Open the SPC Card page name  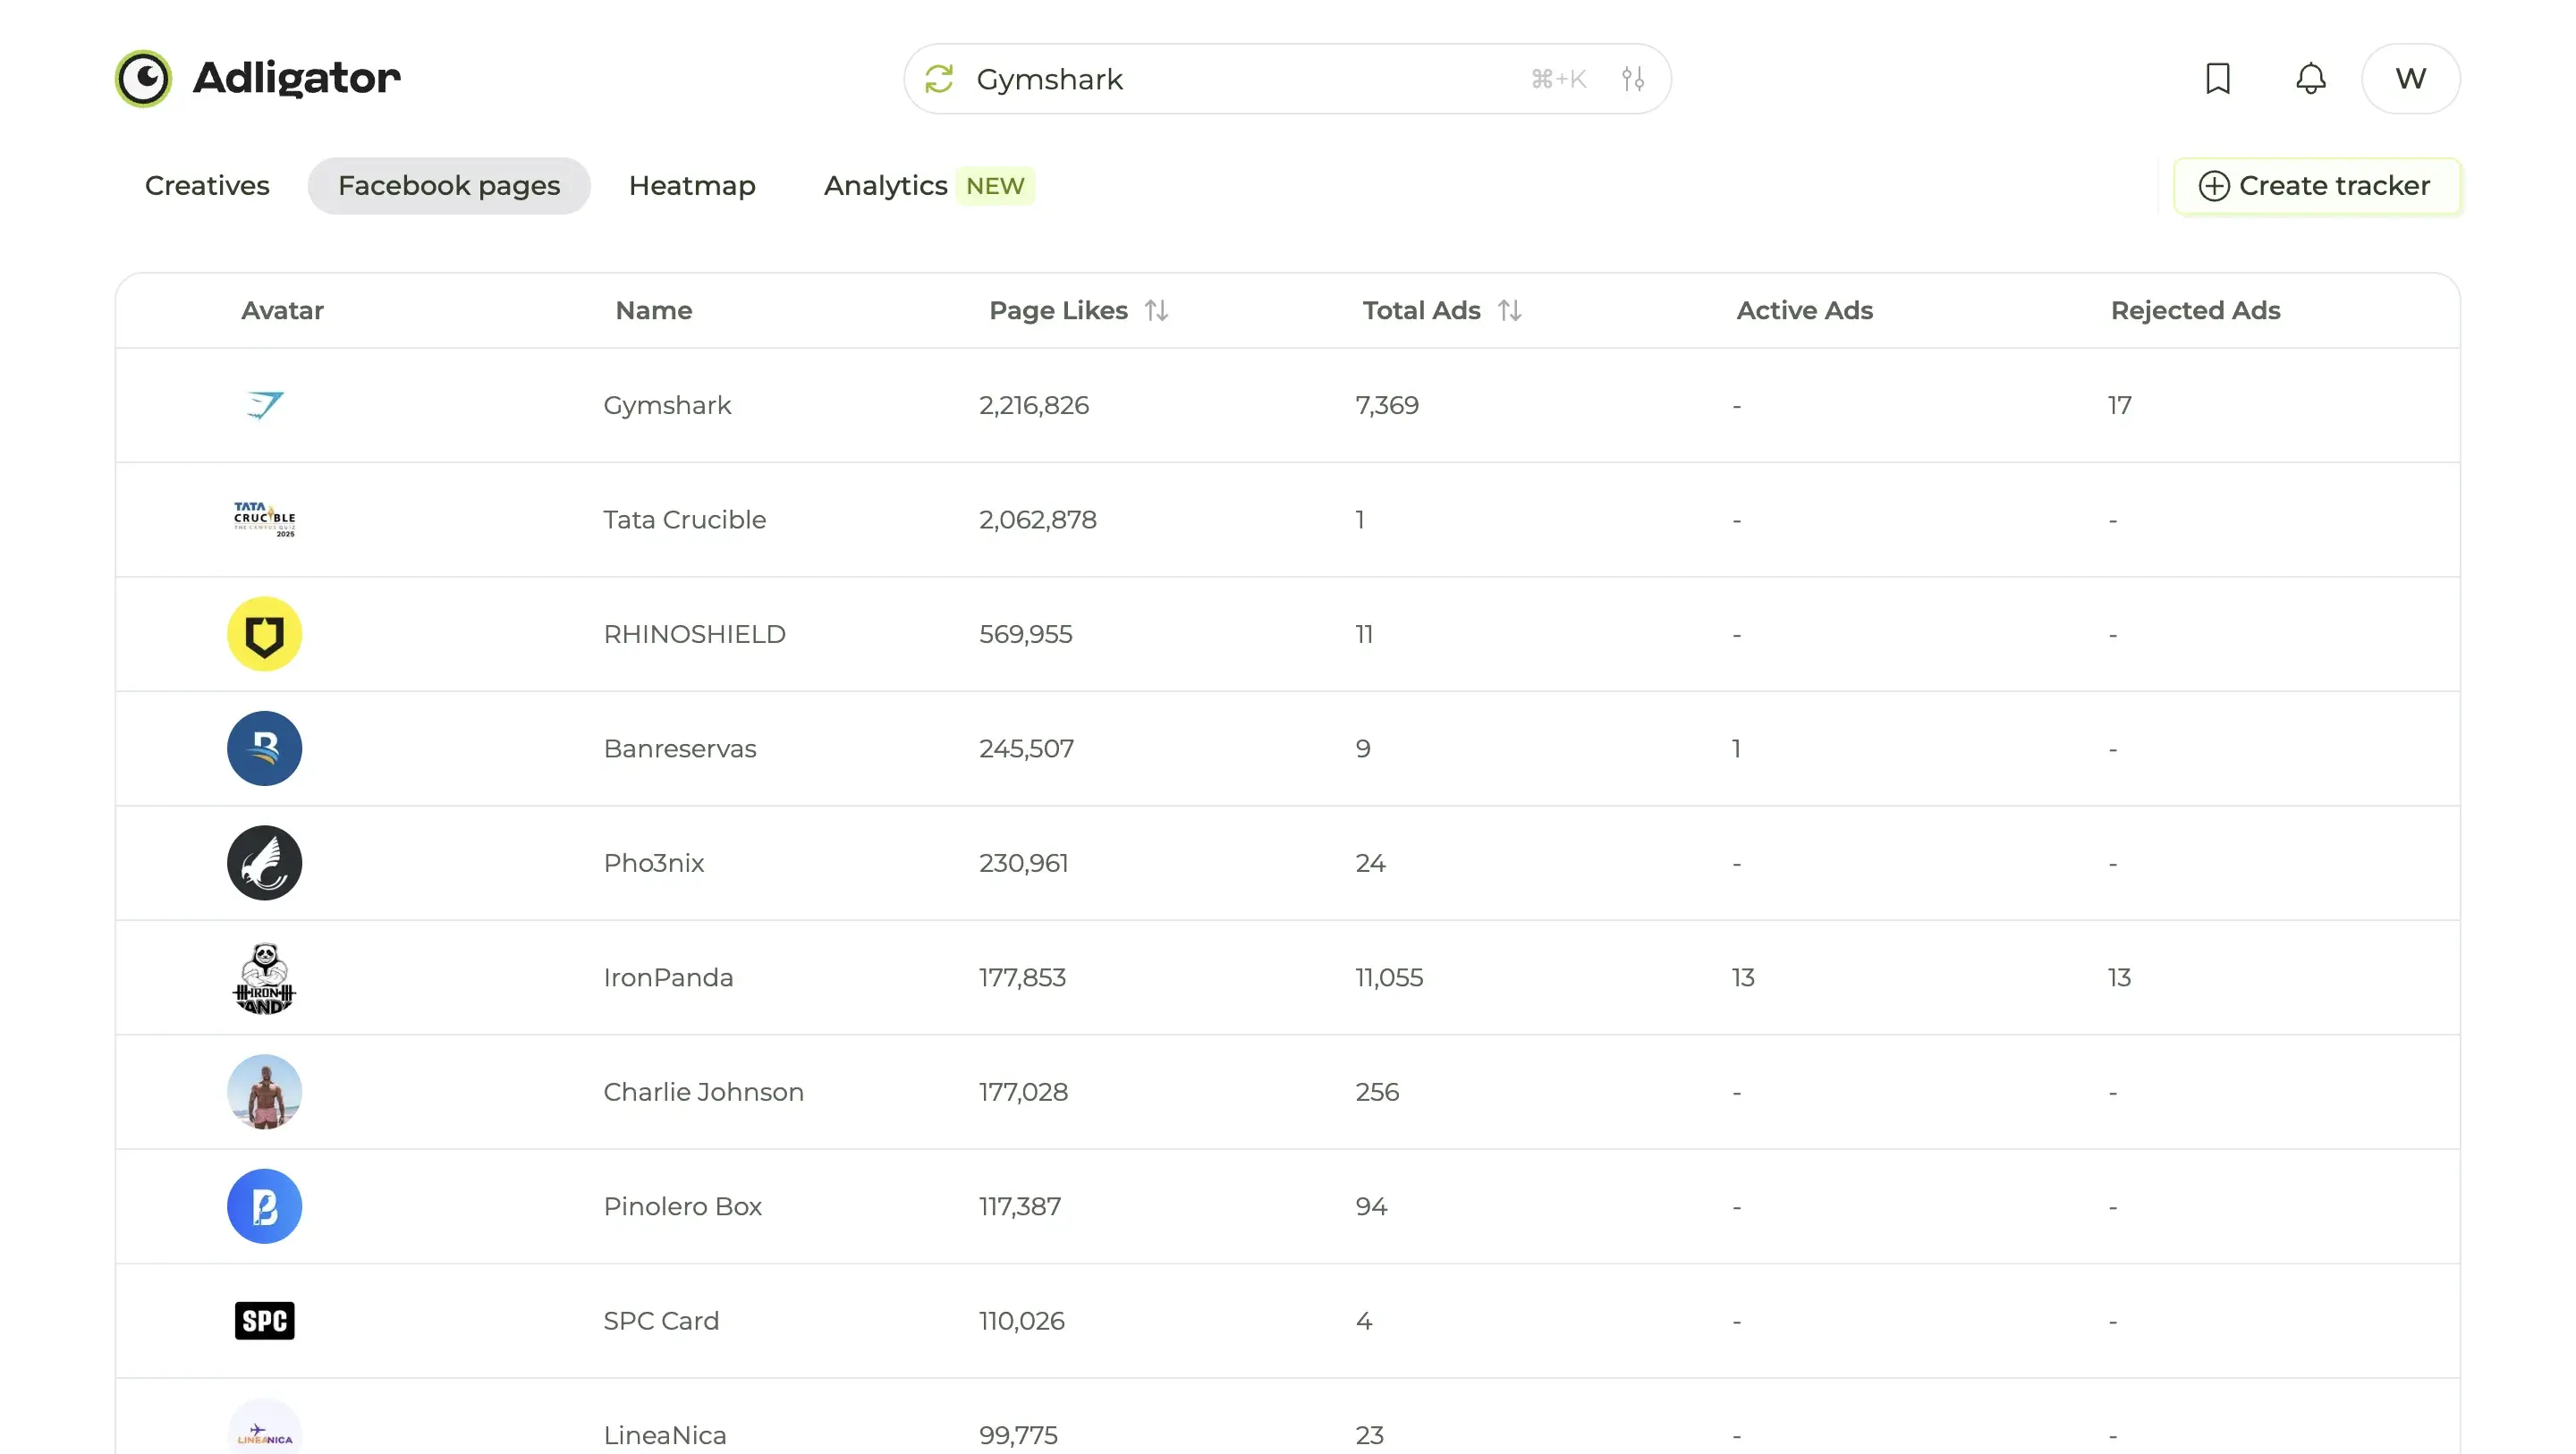tap(661, 1321)
